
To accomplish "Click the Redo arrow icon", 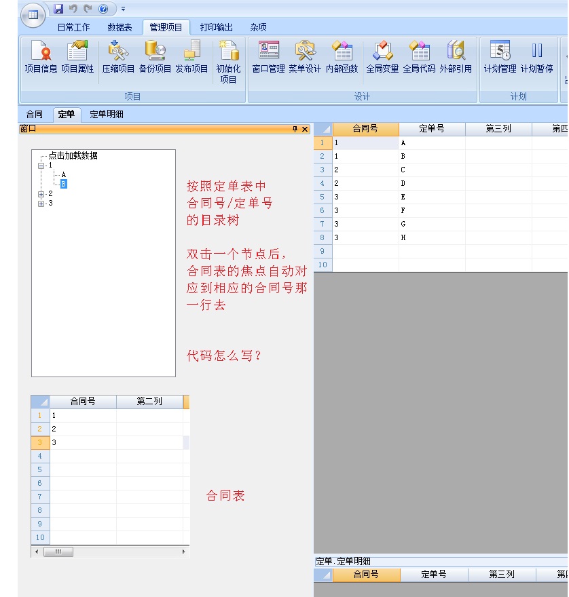I will [88, 9].
